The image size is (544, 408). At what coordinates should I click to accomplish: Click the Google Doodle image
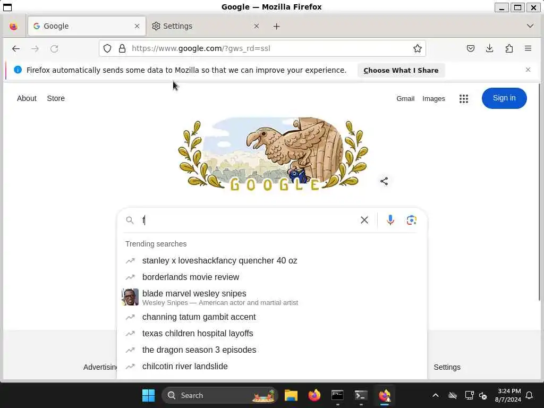click(x=273, y=155)
